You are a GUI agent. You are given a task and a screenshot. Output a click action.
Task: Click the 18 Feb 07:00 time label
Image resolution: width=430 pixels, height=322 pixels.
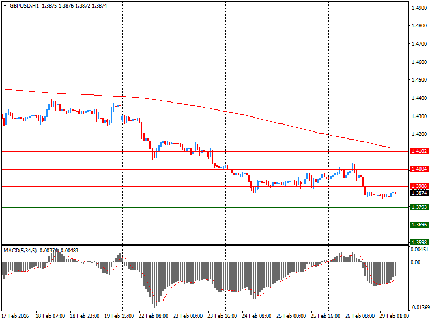(x=50, y=316)
